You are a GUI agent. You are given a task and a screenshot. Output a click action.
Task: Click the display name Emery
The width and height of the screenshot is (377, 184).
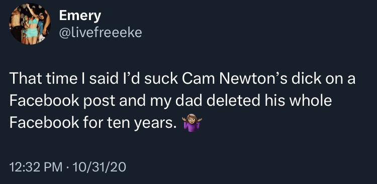tap(80, 16)
